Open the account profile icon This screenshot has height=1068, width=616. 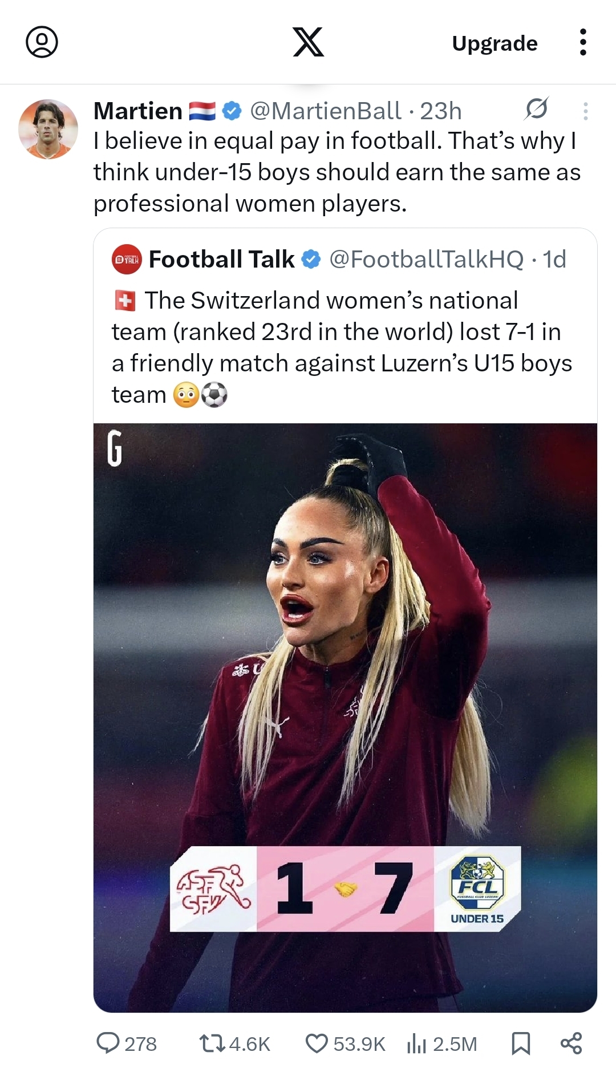click(42, 42)
